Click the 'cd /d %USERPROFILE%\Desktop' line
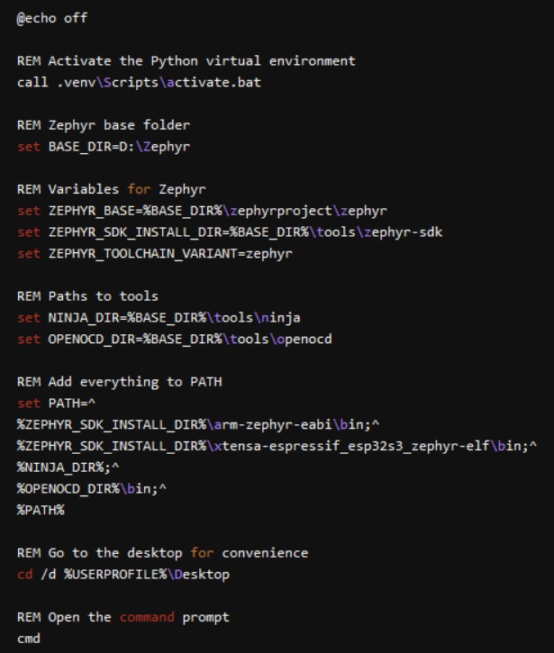Screen dimensions: 554x653 point(123,575)
